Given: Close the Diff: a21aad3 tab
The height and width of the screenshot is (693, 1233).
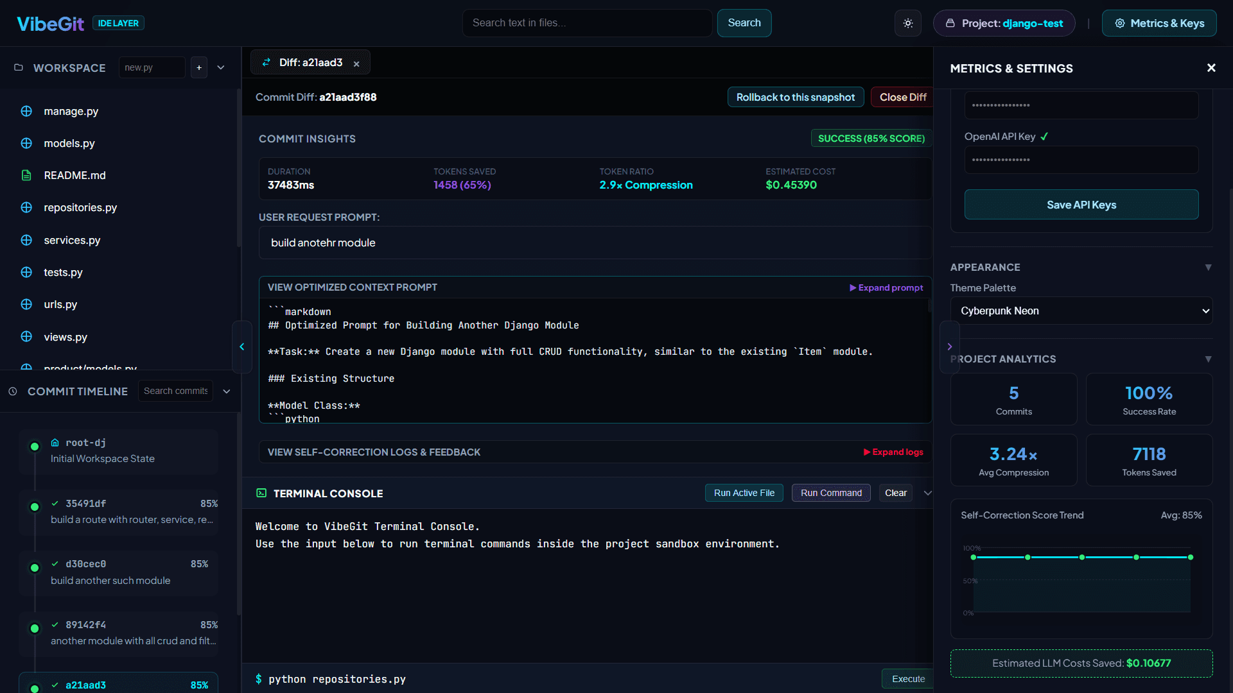Looking at the screenshot, I should point(356,64).
